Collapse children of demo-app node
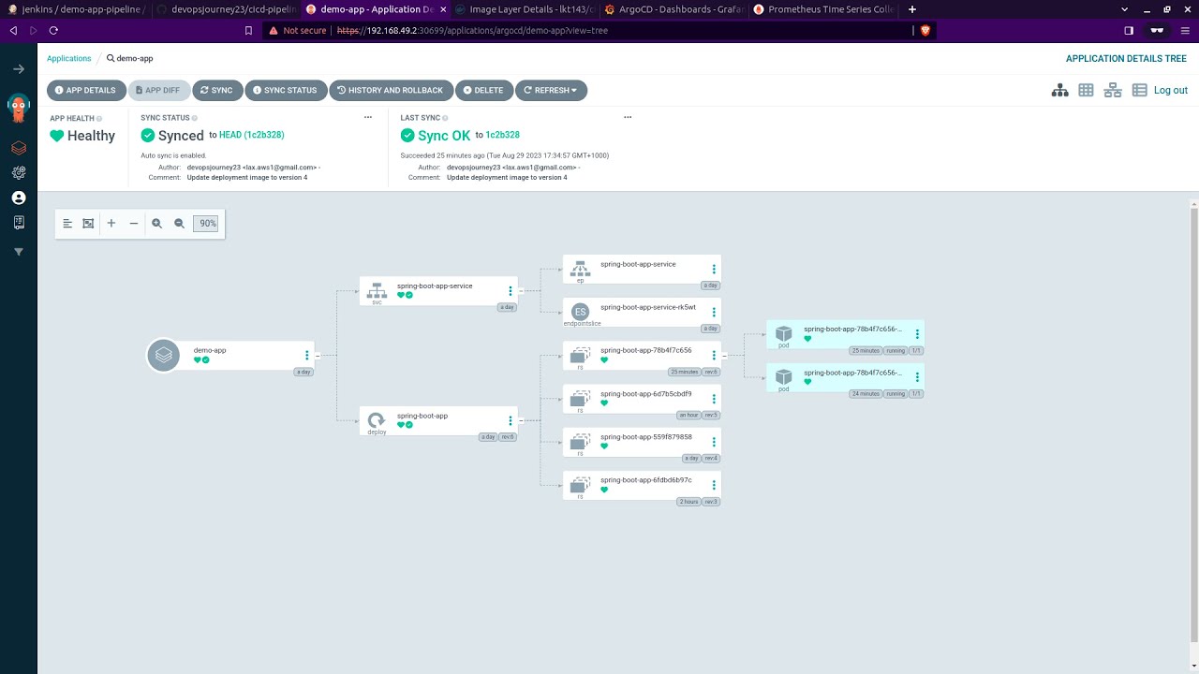Image resolution: width=1199 pixels, height=674 pixels. [x=318, y=356]
